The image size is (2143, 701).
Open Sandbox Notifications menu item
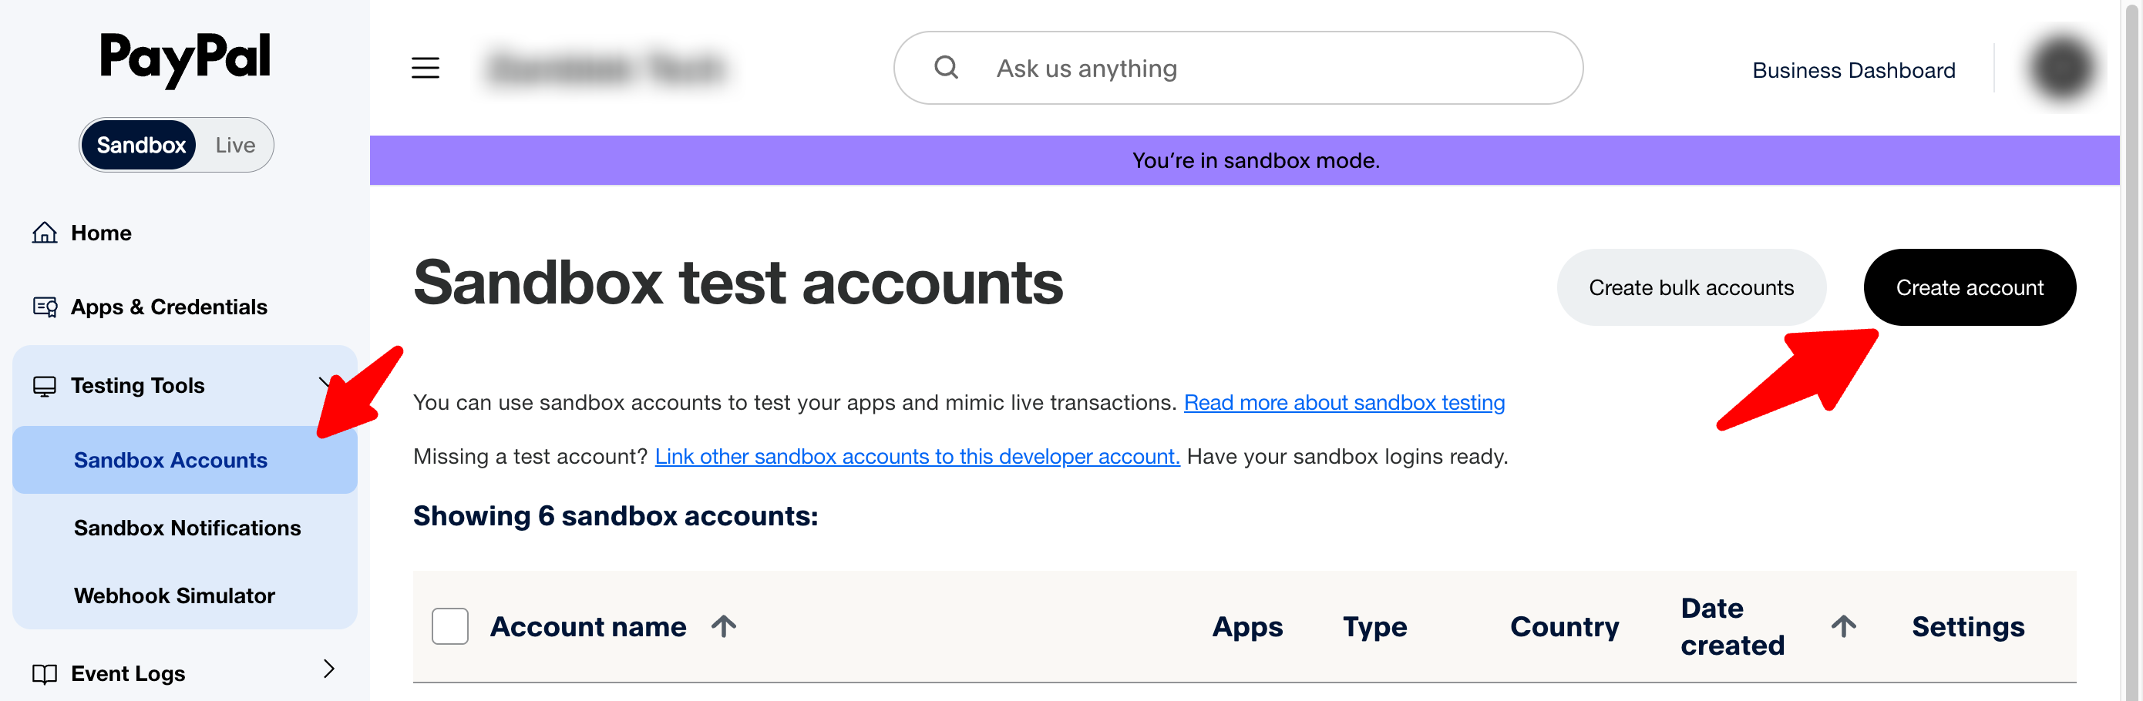pos(187,528)
